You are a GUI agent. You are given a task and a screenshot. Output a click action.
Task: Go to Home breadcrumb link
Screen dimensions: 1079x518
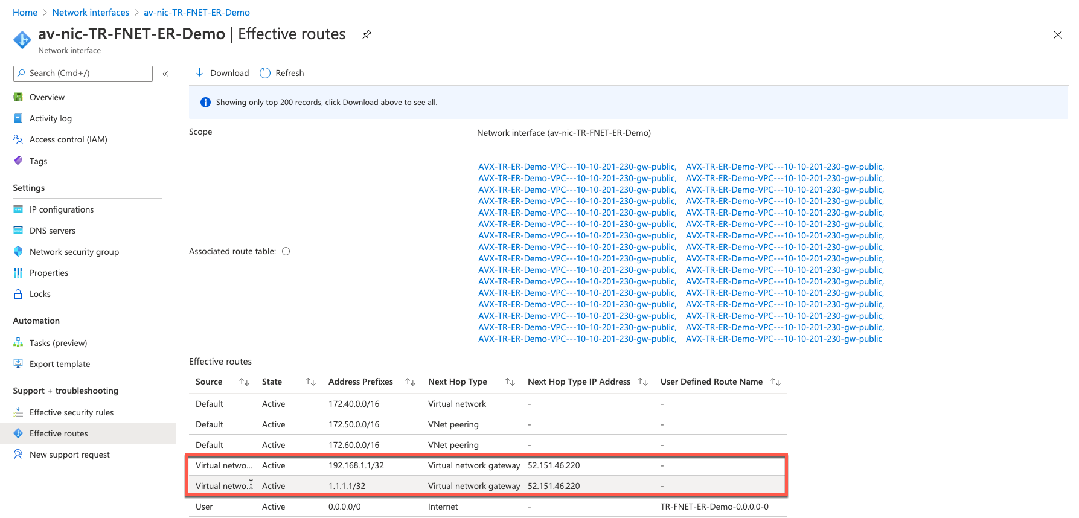click(25, 12)
